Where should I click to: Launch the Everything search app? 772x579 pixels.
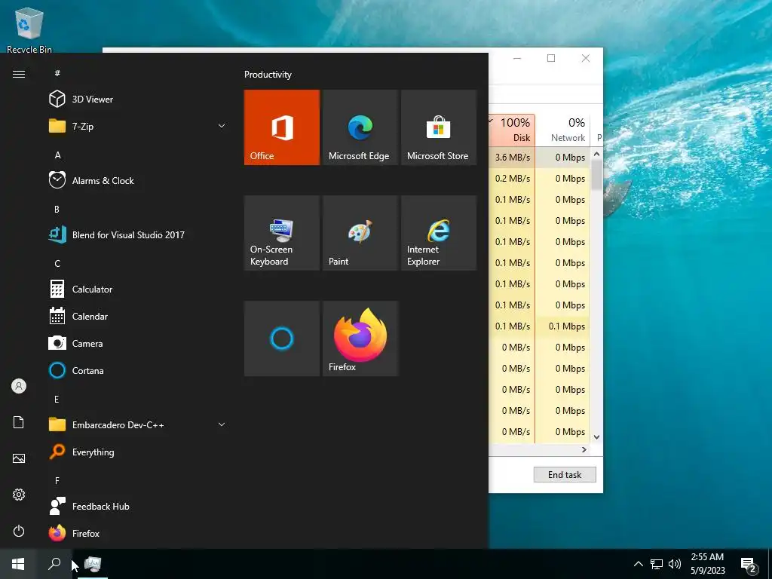pyautogui.click(x=136, y=452)
